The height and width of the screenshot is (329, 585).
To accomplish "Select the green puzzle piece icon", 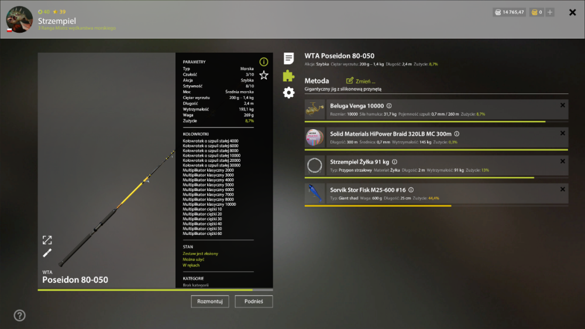I will (288, 75).
